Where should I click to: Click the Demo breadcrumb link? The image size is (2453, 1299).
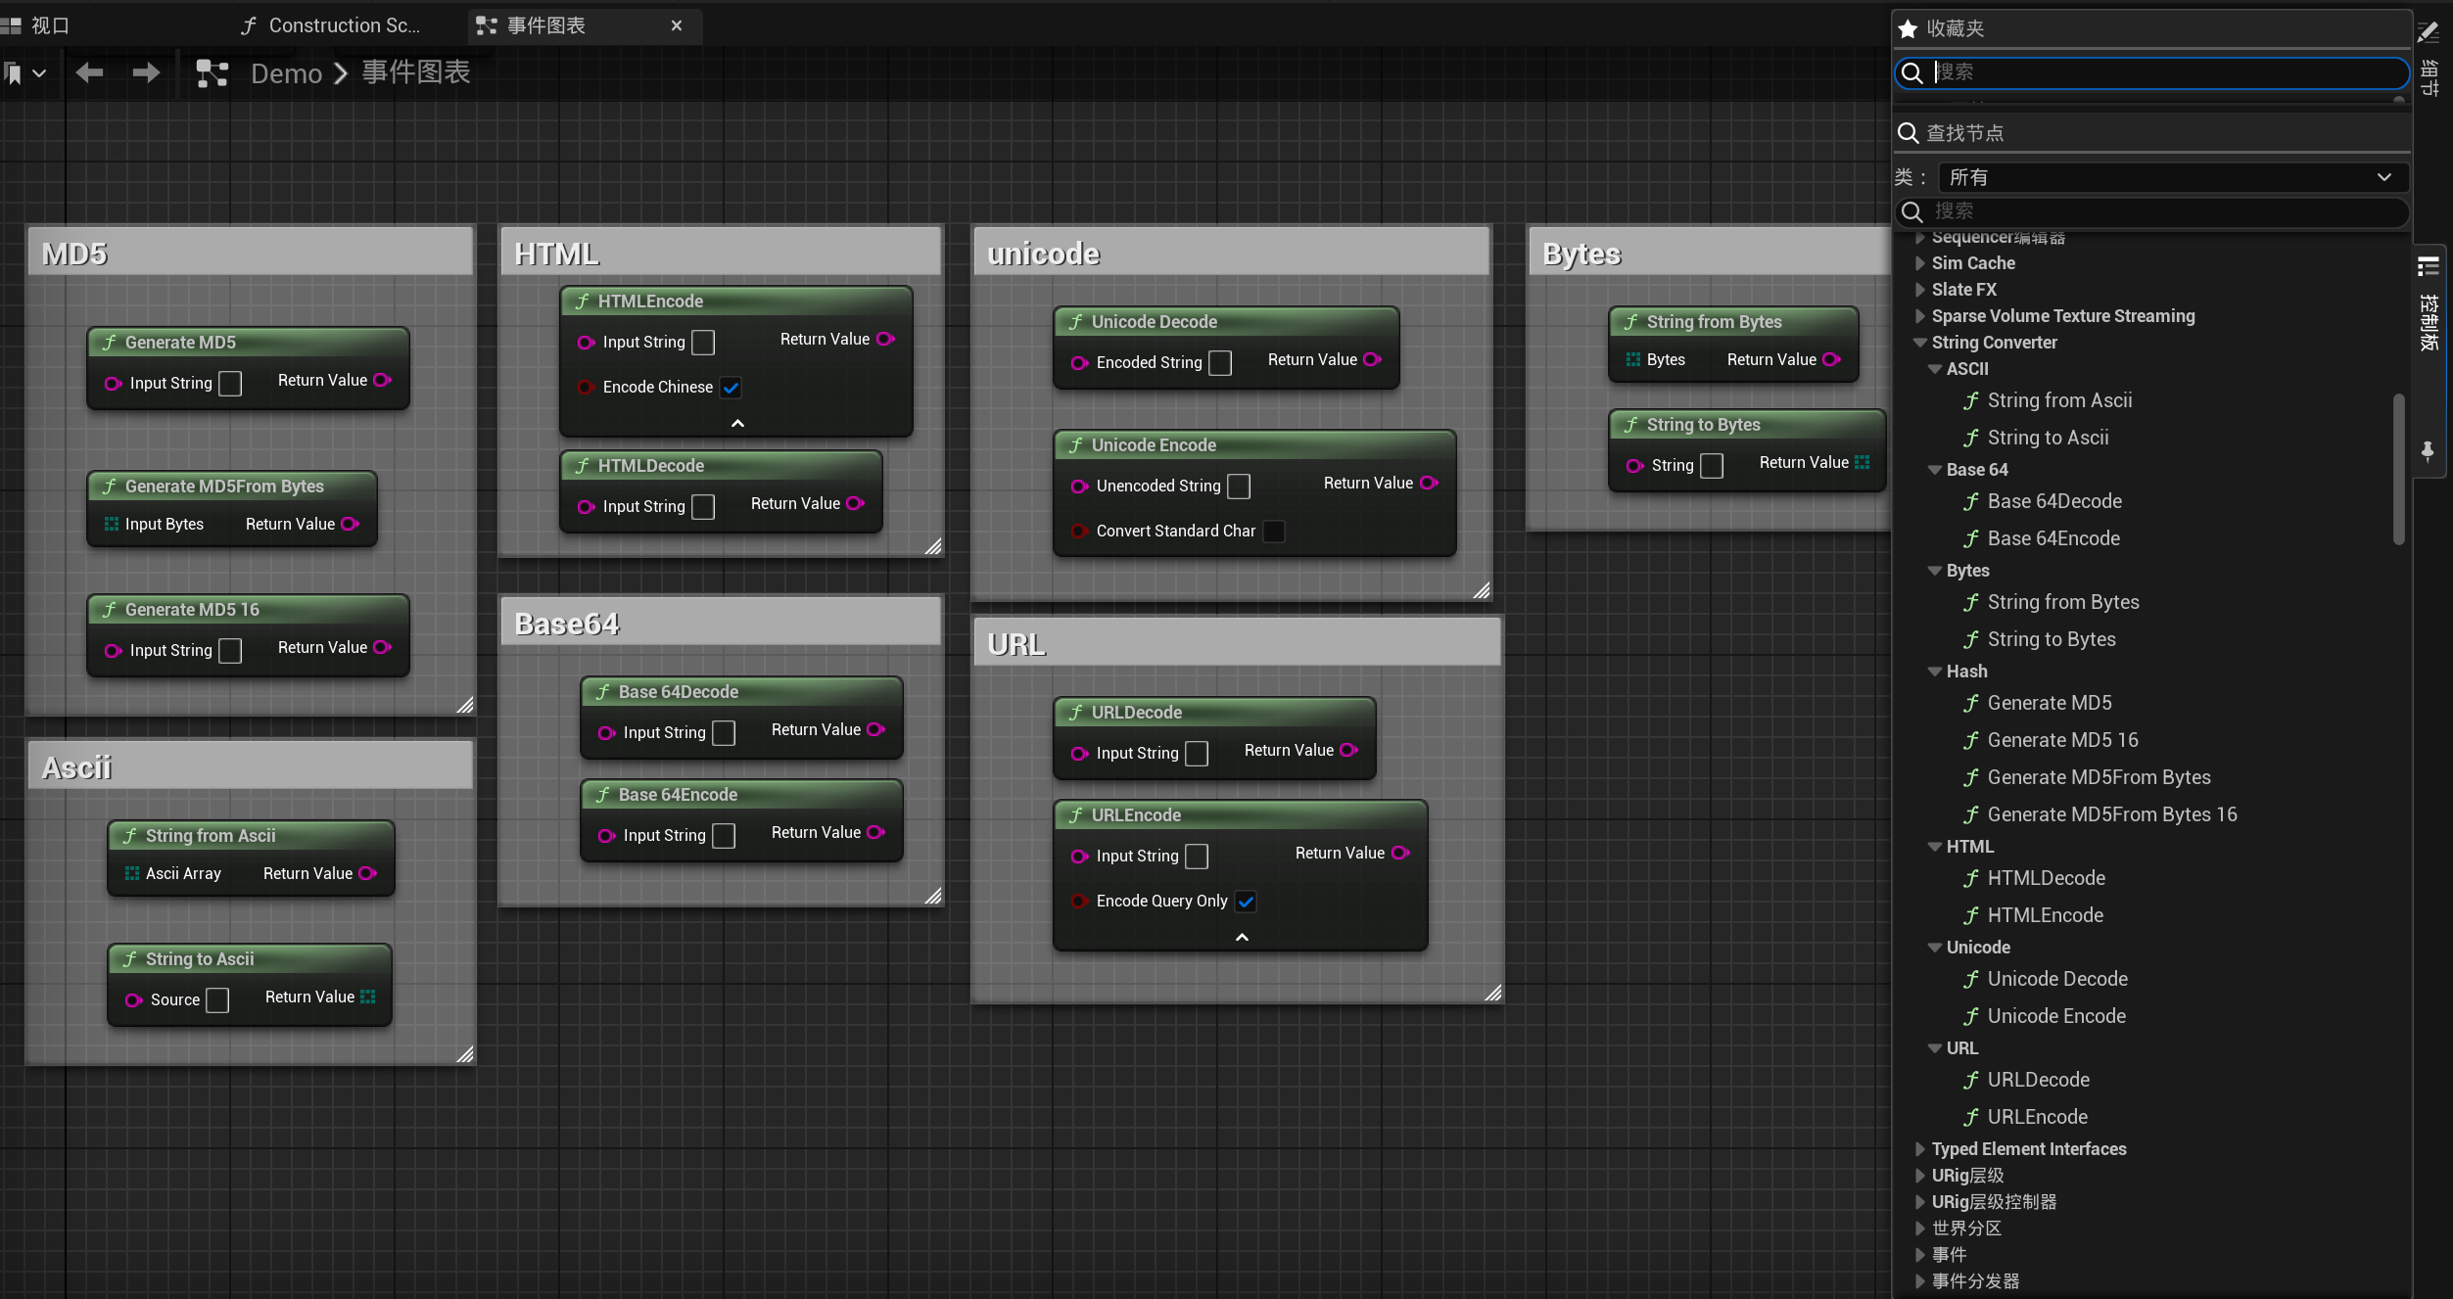pyautogui.click(x=286, y=73)
